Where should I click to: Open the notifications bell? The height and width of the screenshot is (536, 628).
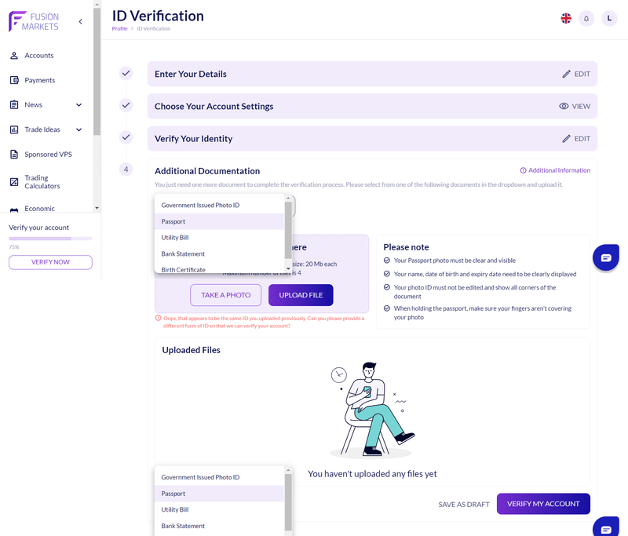pos(586,18)
